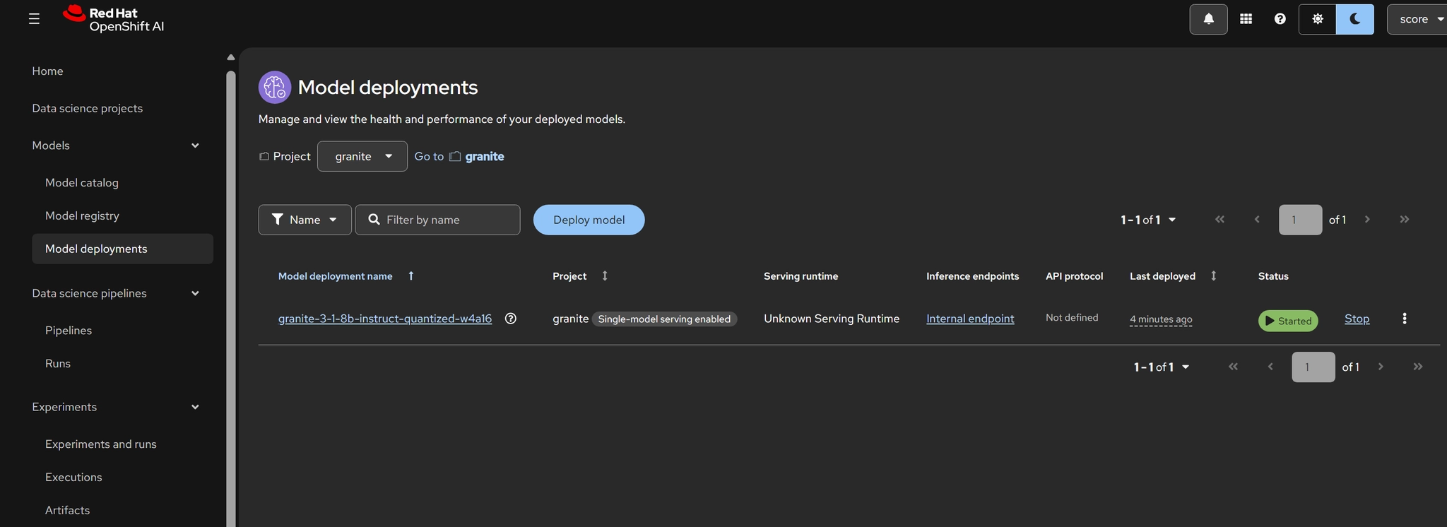Open Model catalog page
This screenshot has height=527, width=1447.
point(82,182)
